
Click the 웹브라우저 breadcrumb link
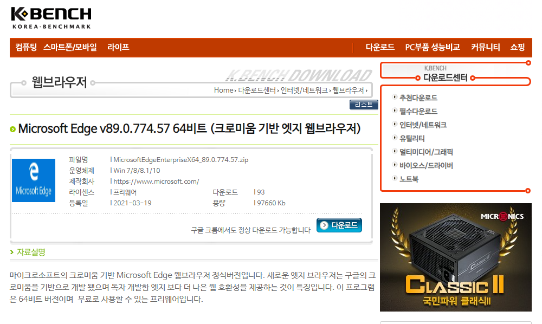(x=348, y=90)
